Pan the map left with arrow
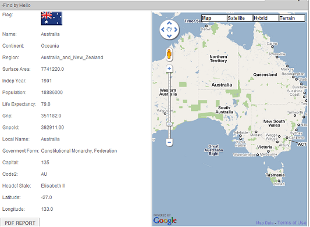 click(163, 30)
